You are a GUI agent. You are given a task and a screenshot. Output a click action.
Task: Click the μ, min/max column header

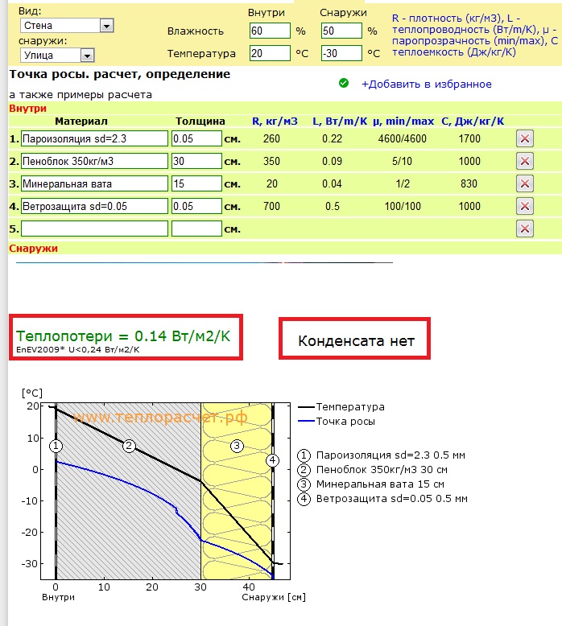tap(403, 121)
